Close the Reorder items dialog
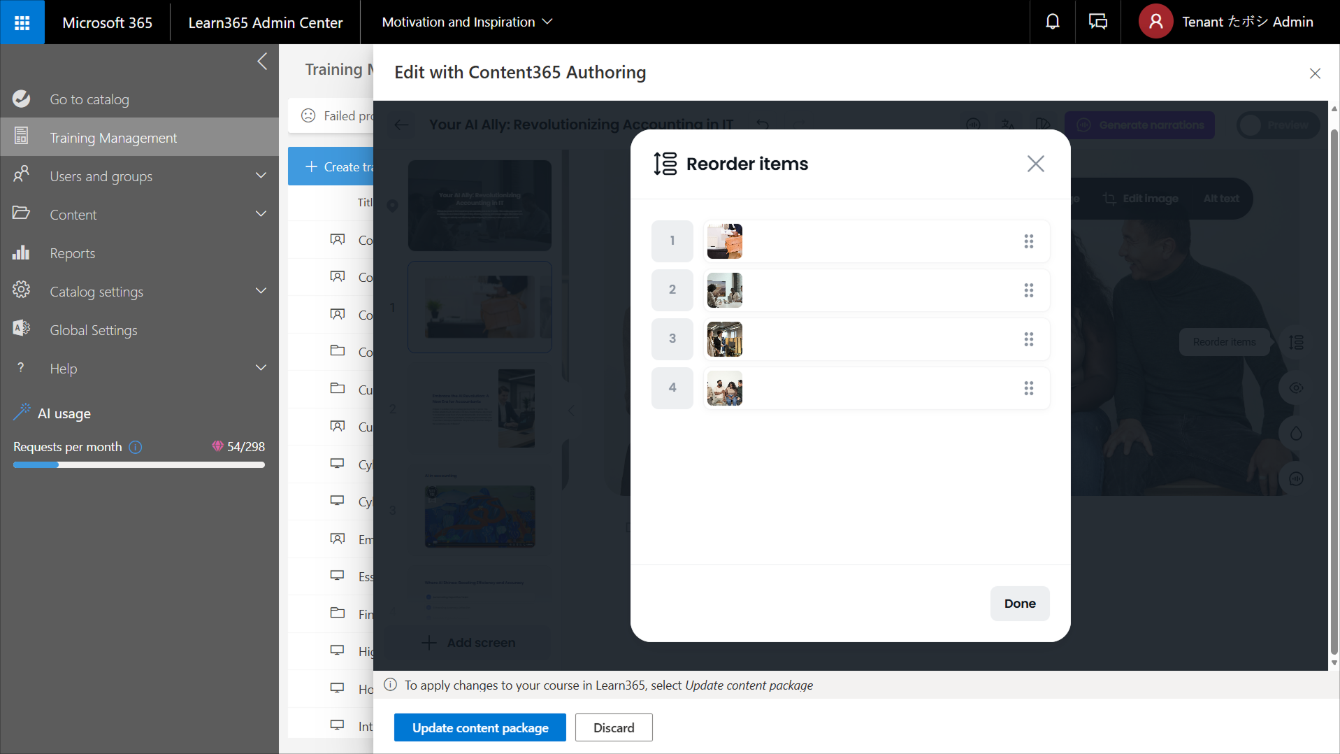The image size is (1340, 754). tap(1035, 164)
